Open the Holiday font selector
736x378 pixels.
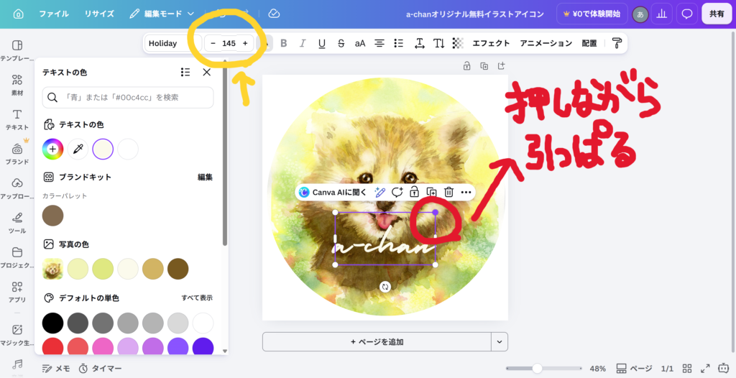172,43
